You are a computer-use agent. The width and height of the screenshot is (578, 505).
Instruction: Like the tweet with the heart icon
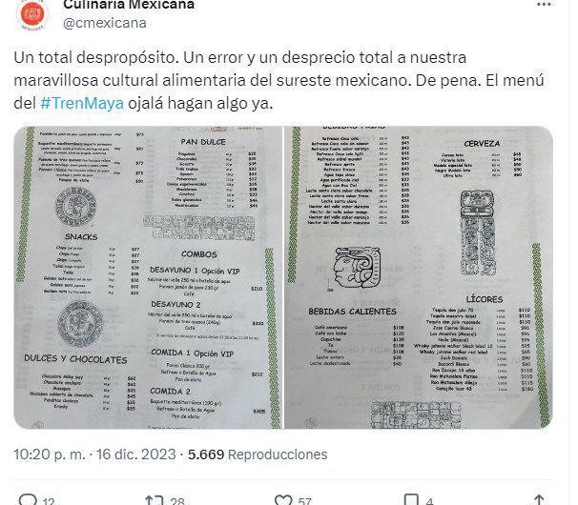tap(283, 500)
